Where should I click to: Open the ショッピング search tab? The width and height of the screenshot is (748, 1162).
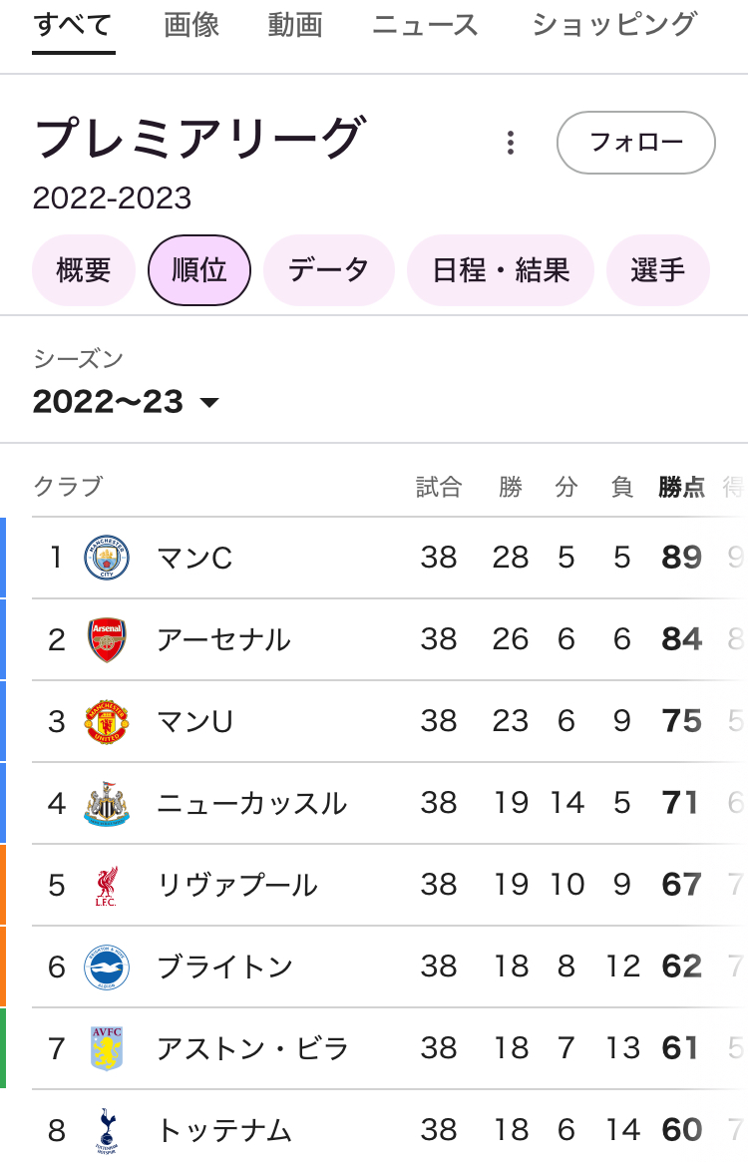pyautogui.click(x=613, y=25)
